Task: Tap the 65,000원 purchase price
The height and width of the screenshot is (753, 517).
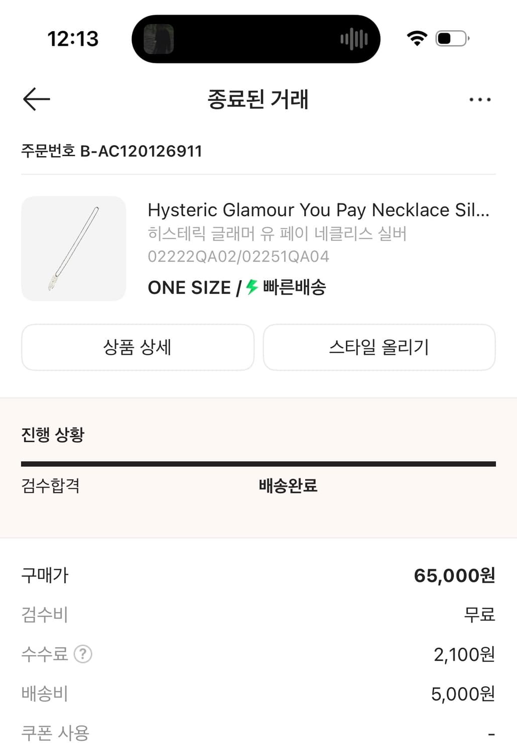Action: tap(454, 575)
